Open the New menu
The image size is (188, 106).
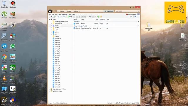click(56, 14)
